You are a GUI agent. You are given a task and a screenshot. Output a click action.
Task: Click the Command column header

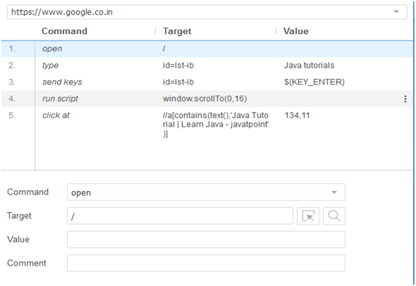pyautogui.click(x=64, y=31)
